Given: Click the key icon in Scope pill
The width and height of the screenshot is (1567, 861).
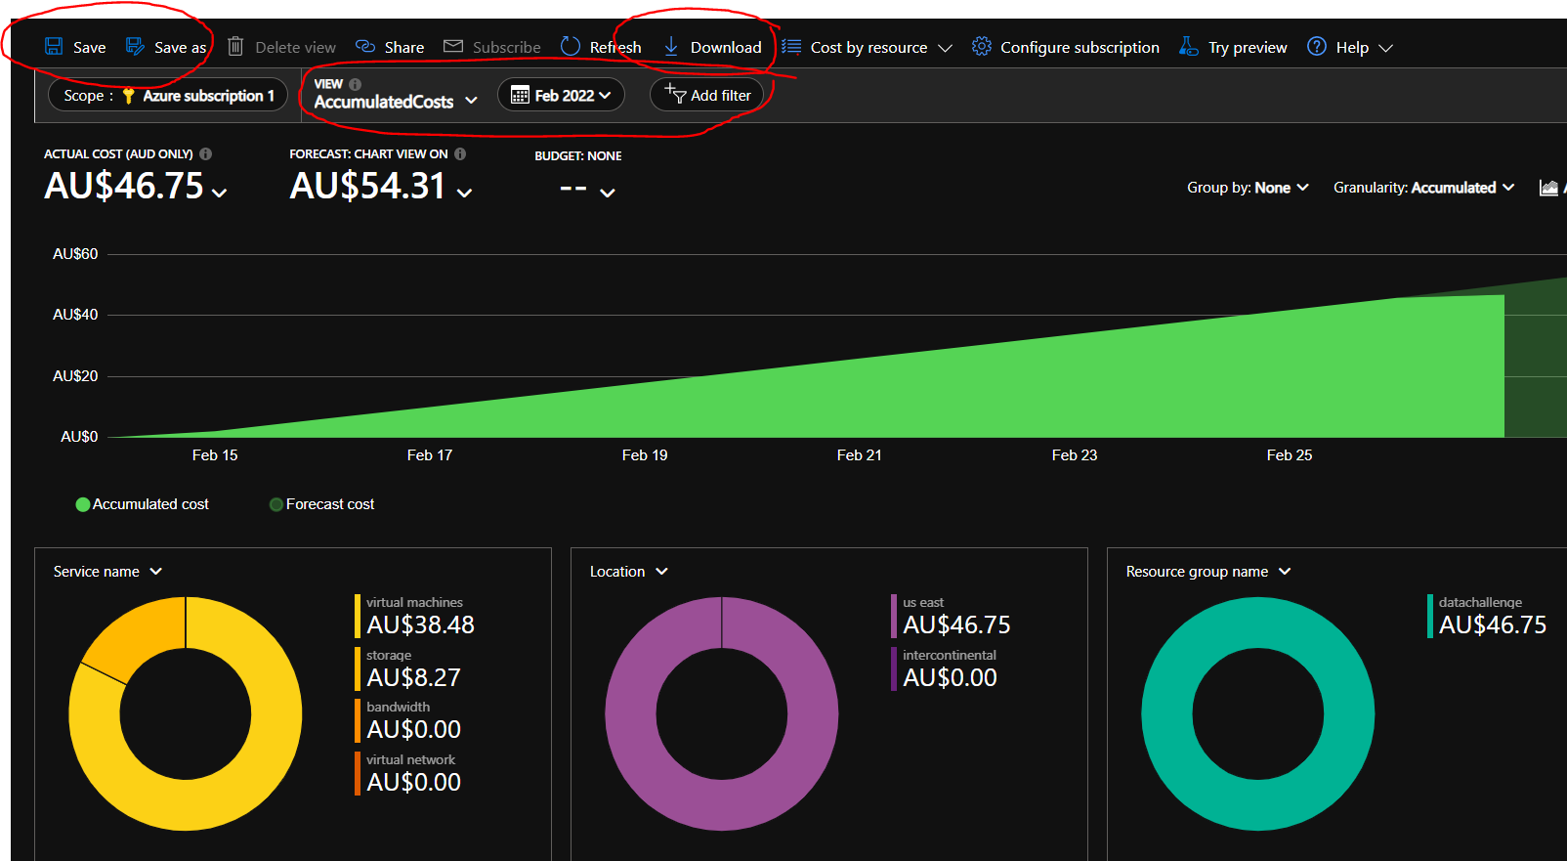Looking at the screenshot, I should 128,96.
